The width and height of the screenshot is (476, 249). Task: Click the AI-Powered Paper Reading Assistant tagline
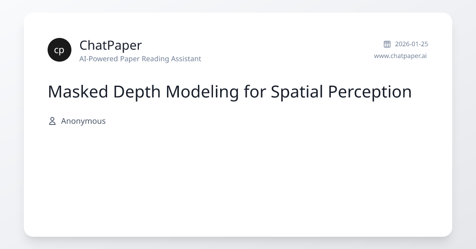click(140, 59)
